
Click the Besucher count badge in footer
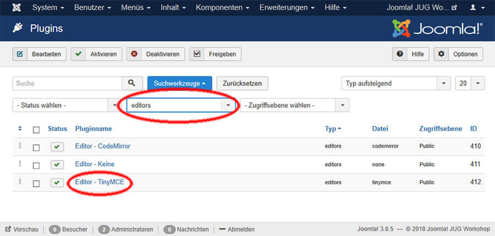[x=55, y=229]
